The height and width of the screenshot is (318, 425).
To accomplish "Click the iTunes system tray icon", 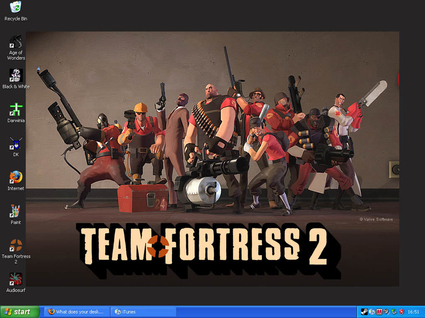I will tap(372, 312).
